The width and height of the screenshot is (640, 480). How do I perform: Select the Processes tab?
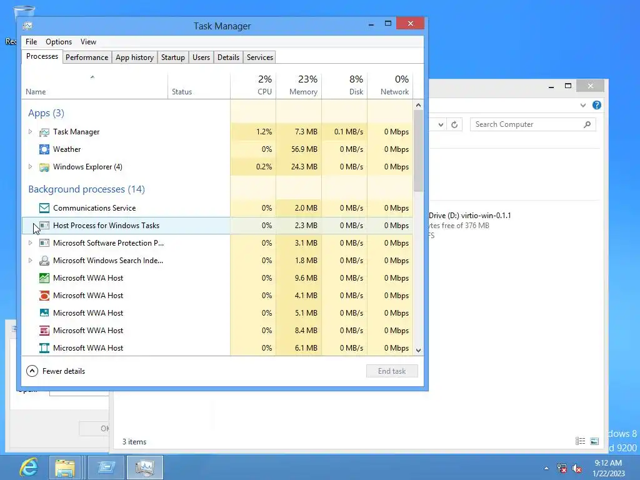(42, 56)
